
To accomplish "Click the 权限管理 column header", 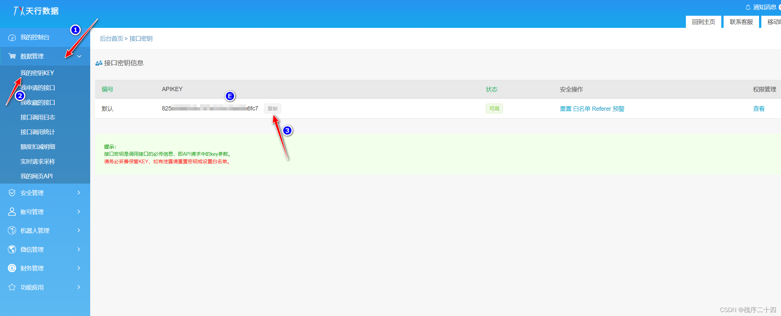I will (x=764, y=89).
